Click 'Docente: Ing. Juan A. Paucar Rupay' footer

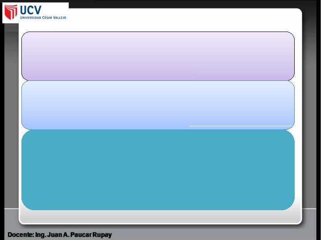click(x=60, y=235)
